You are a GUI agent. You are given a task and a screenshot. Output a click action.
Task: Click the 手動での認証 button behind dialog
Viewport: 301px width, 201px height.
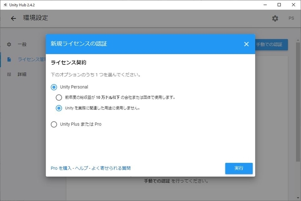(x=271, y=44)
